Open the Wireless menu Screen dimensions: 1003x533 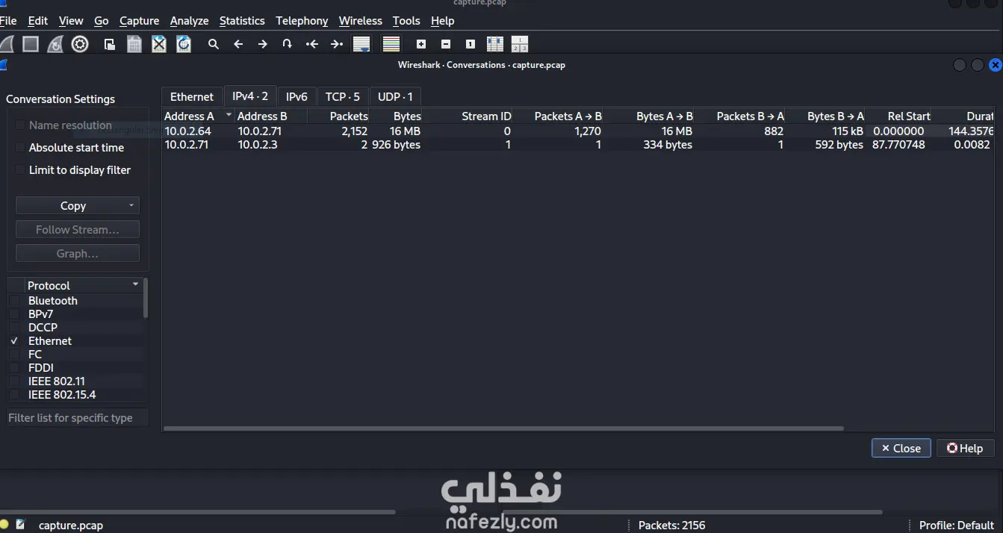360,21
